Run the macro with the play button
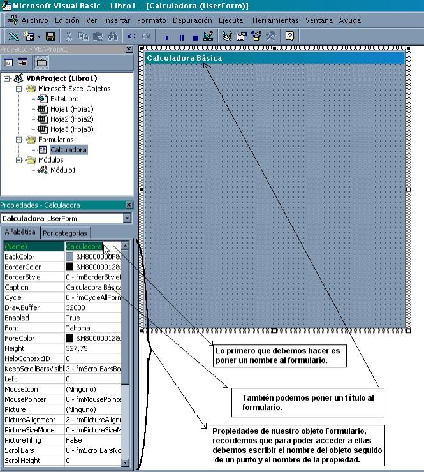 (167, 37)
